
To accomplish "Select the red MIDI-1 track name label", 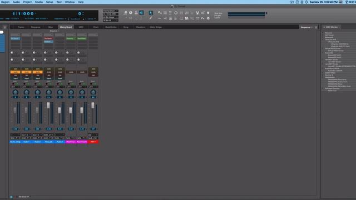I will point(93,142).
